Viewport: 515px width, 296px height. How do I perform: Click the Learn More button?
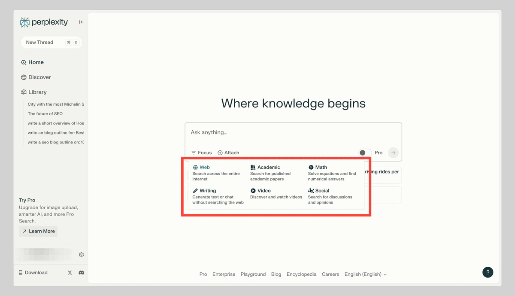(x=38, y=231)
